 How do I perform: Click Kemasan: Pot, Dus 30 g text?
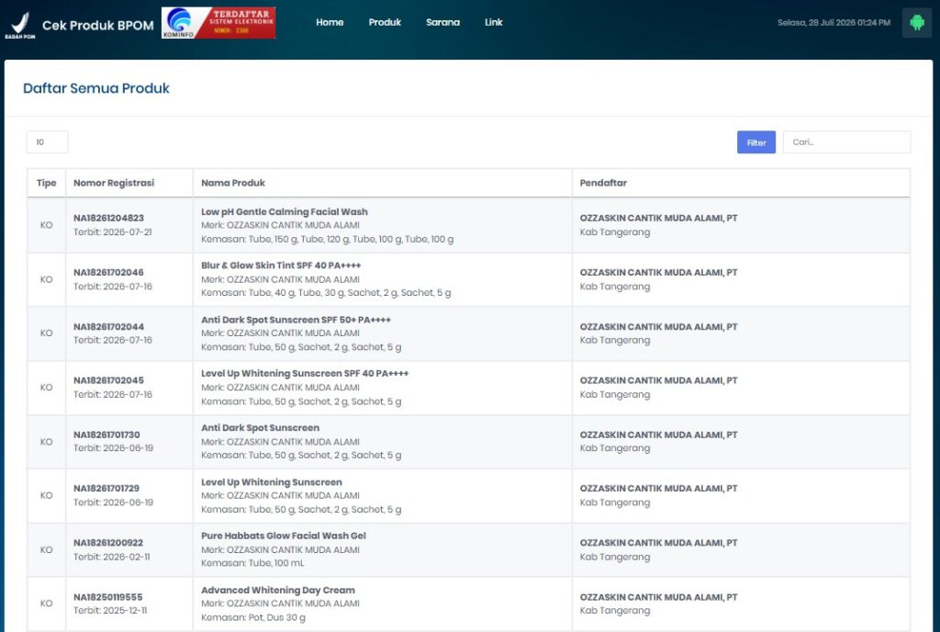pos(253,617)
